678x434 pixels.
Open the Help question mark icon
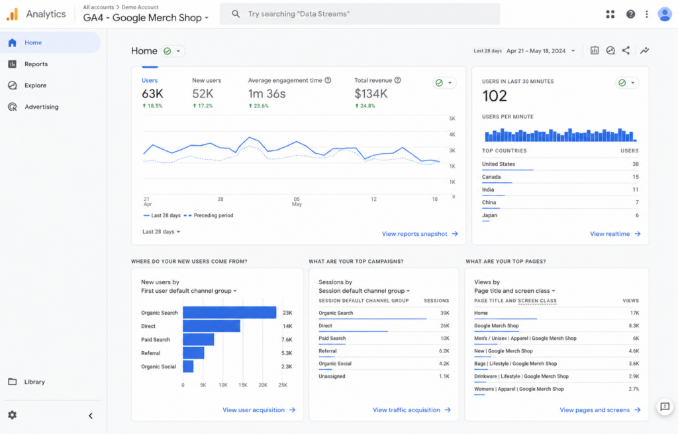[630, 15]
